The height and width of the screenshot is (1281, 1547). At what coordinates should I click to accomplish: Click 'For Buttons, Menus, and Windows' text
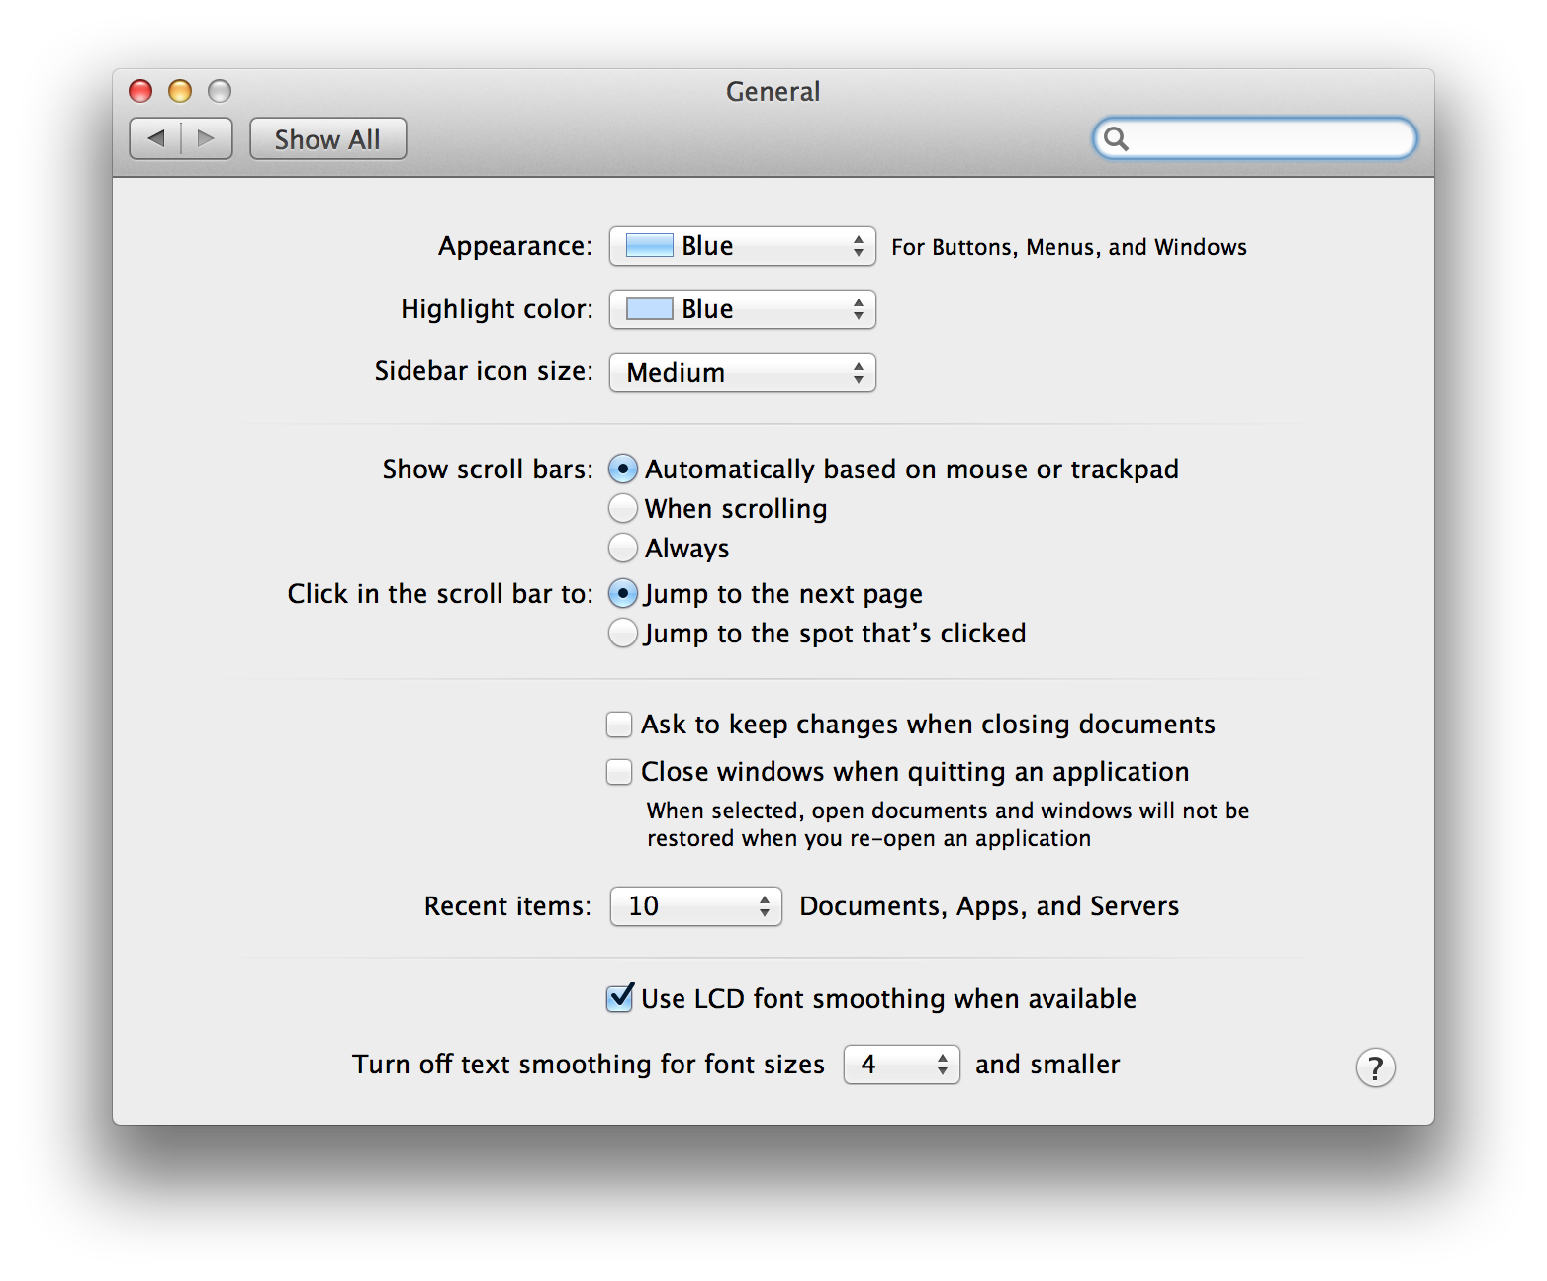point(1069,247)
